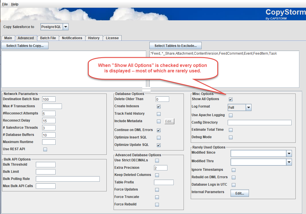Click the Max # Transactions field
Viewport: 306px width, 214px height.
pyautogui.click(x=52, y=106)
